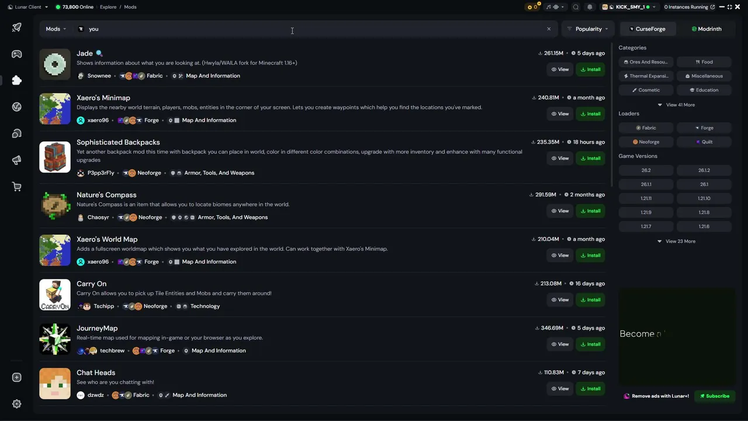Click the plus icon in the sidebar
Screen dimensions: 748x421
click(16, 377)
